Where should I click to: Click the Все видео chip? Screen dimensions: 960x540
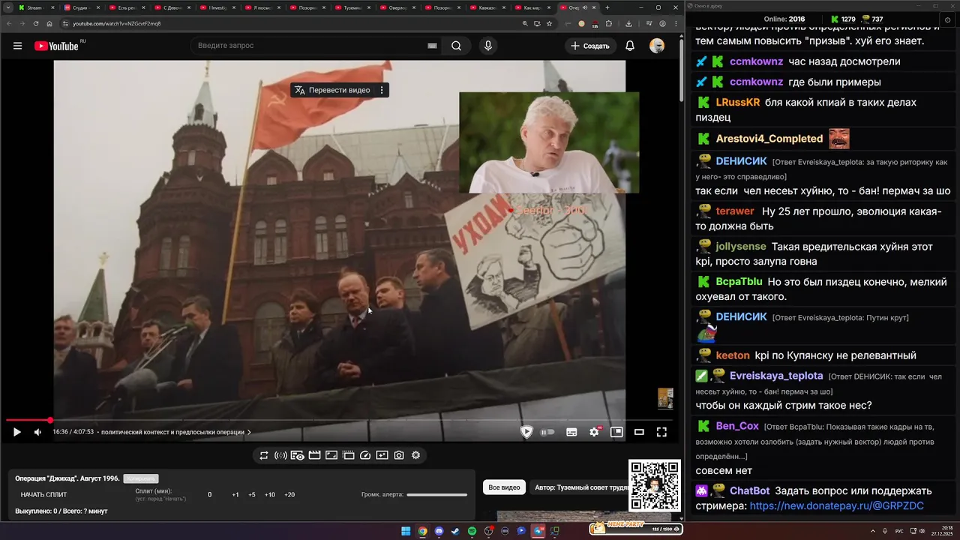[x=504, y=487]
